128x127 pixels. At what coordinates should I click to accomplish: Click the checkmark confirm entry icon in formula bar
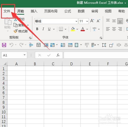(x=49, y=55)
